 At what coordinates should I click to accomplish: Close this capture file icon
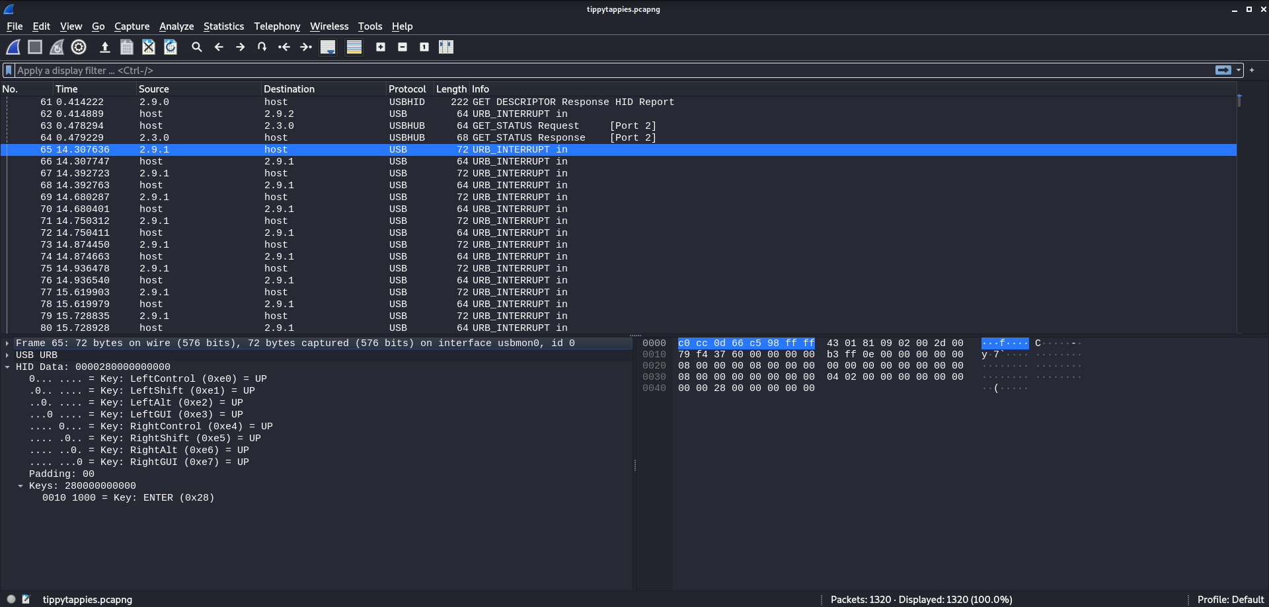[149, 47]
